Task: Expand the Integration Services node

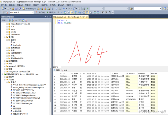Action: click(x=5, y=72)
